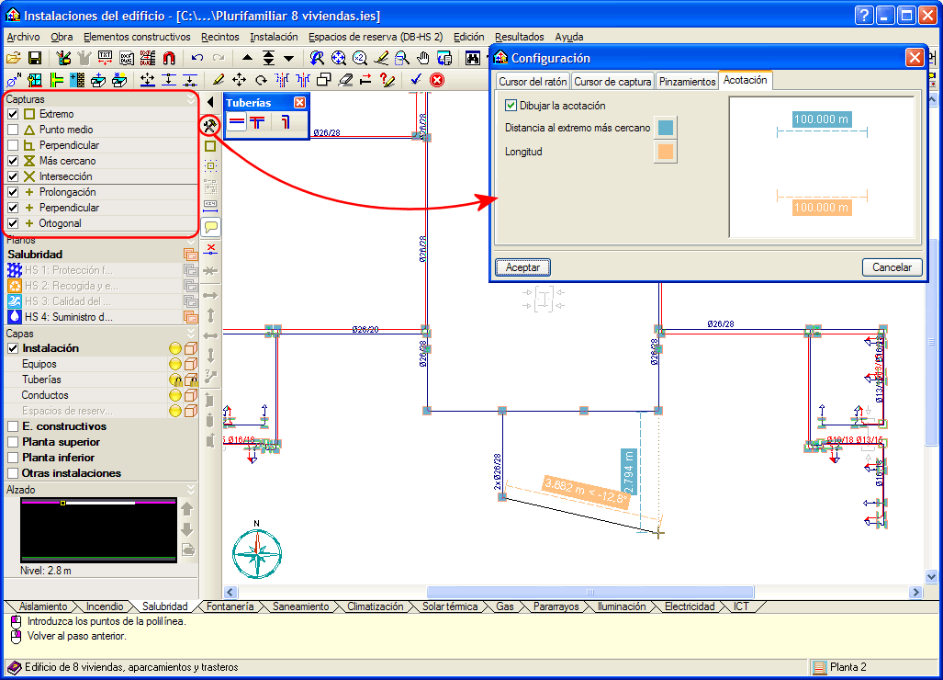The image size is (943, 680).
Task: Click the copy overlapping squares tool
Action: [x=324, y=79]
